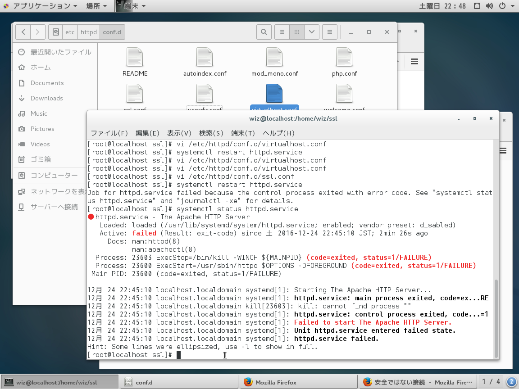Go forward in file manager

pos(38,32)
